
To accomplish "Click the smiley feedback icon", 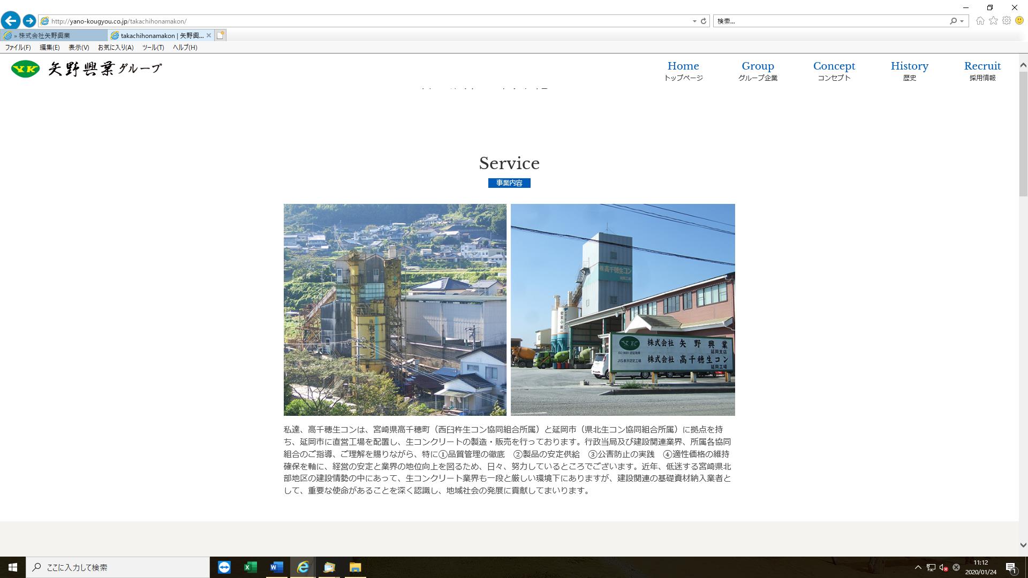I will pos(1019,21).
